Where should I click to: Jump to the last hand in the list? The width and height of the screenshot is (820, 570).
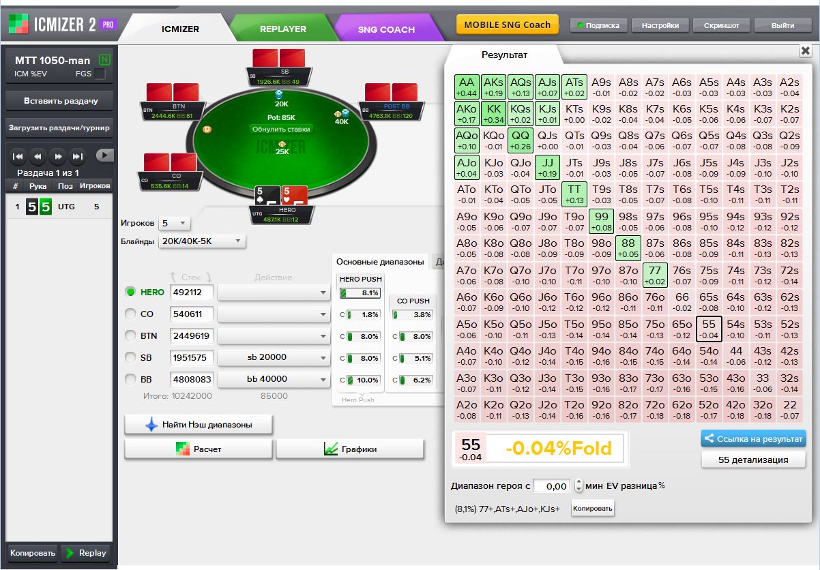(78, 156)
